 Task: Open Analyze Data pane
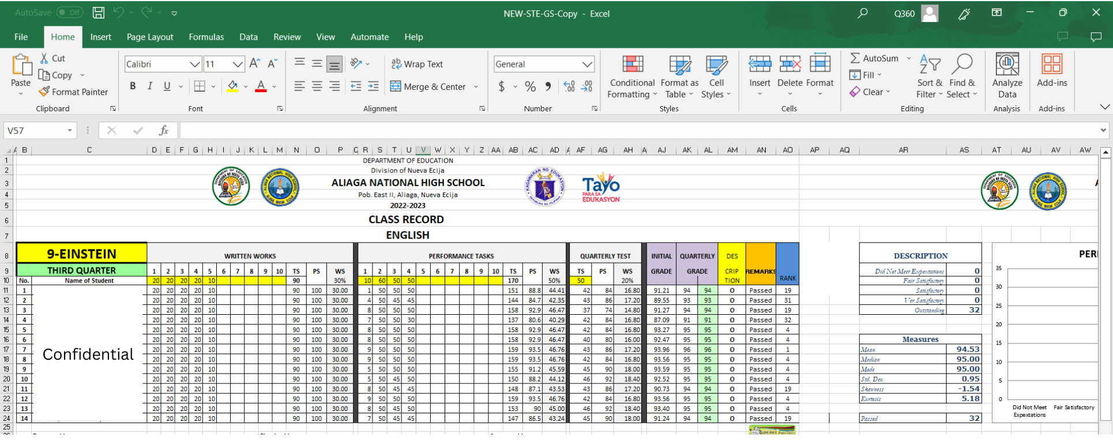click(x=1007, y=76)
